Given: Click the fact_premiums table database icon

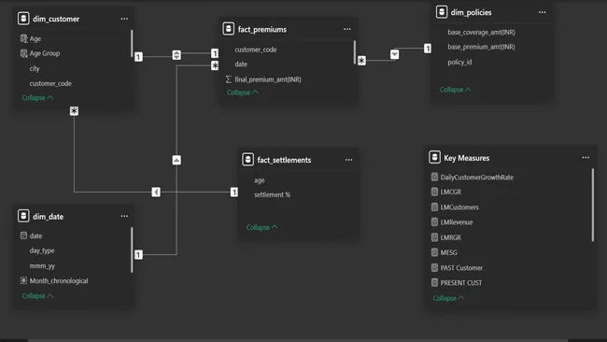Looking at the screenshot, I should point(229,29).
